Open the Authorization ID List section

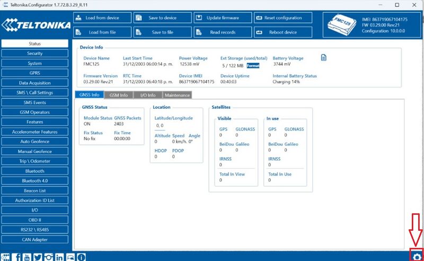(35, 201)
